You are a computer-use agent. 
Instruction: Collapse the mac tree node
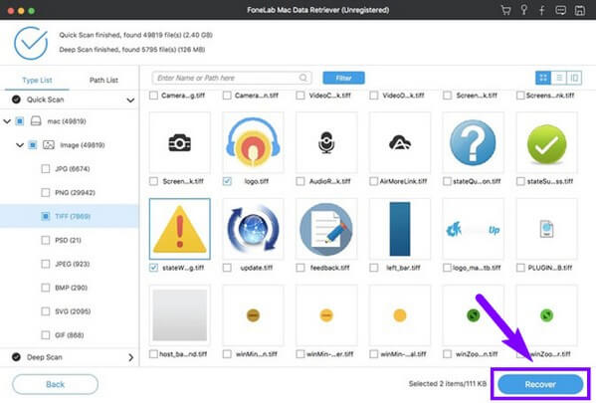tap(7, 121)
